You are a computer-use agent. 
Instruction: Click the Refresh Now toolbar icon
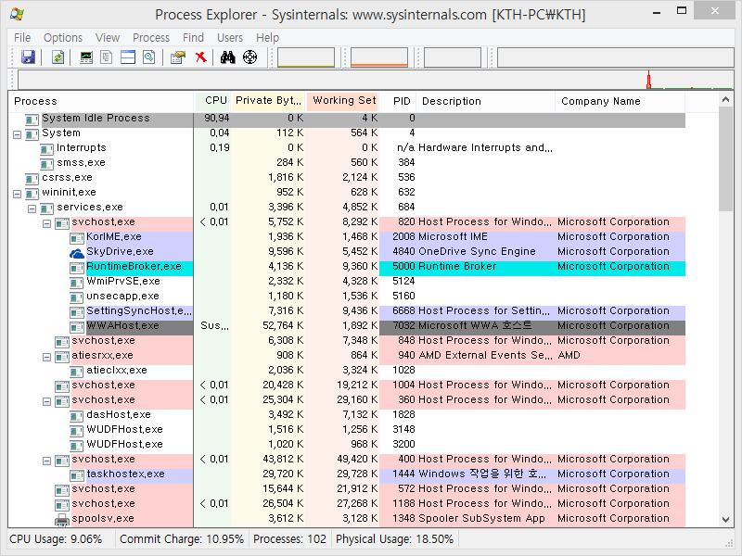pyautogui.click(x=58, y=57)
